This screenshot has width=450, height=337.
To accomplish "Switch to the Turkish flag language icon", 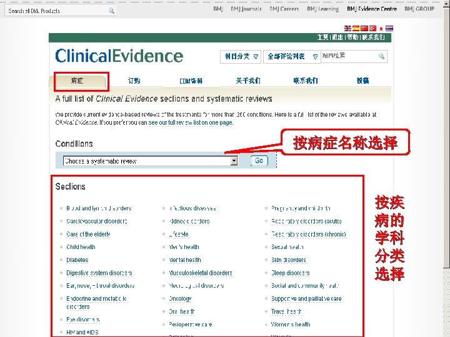I will pyautogui.click(x=372, y=28).
